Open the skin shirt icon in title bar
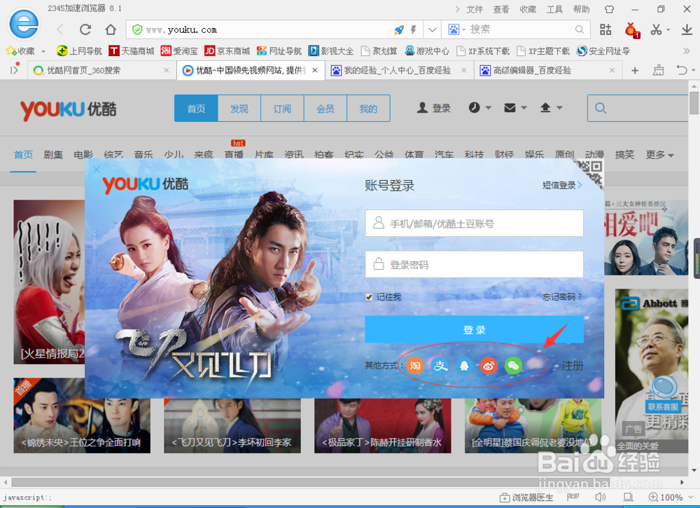 click(609, 9)
